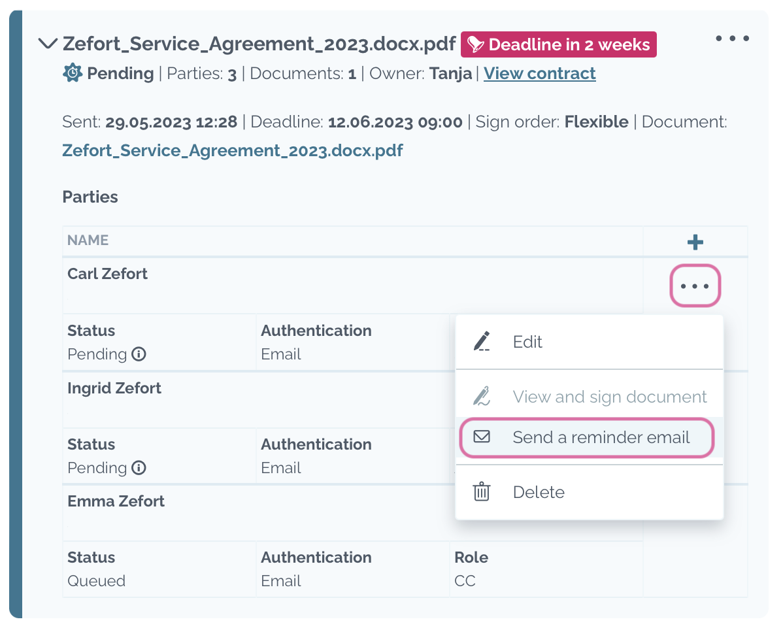Click the NAME column header
Screen dimensions: 783x630
tap(88, 240)
